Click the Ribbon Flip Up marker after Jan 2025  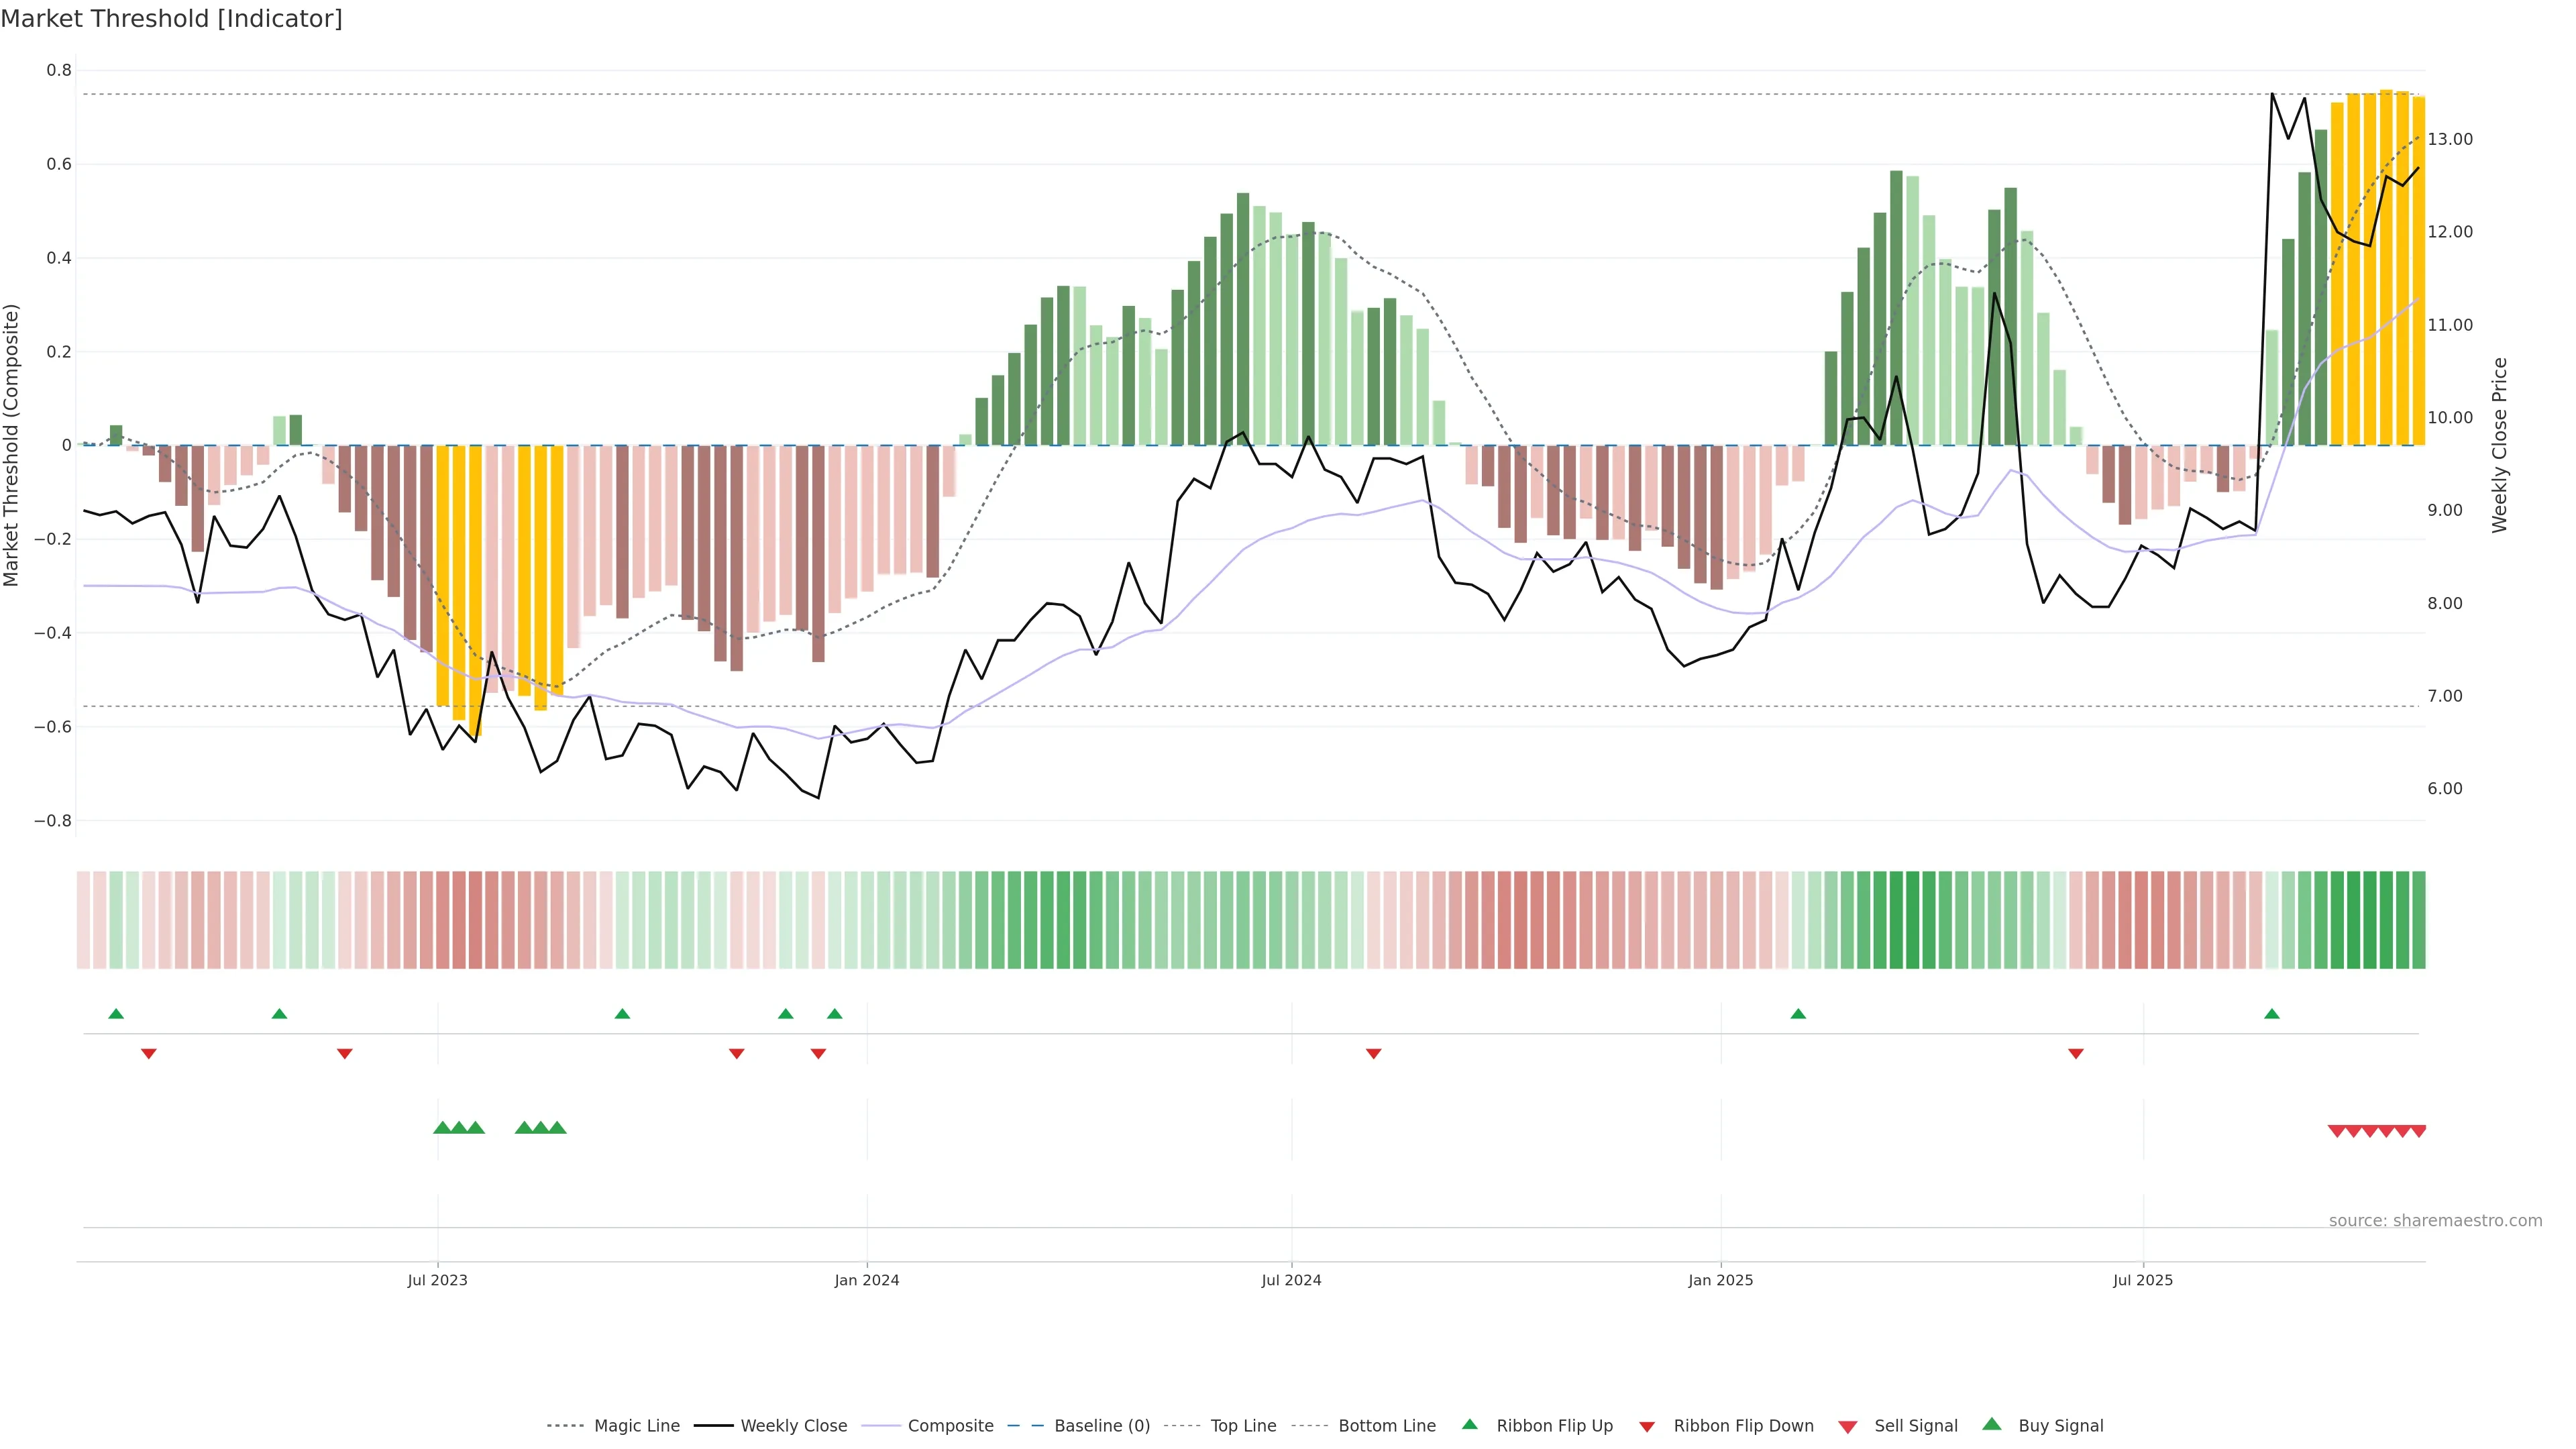(1798, 1014)
